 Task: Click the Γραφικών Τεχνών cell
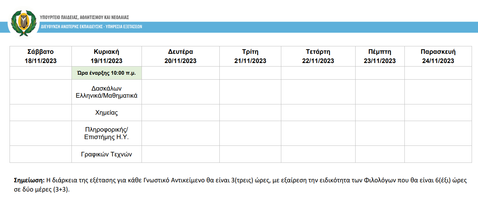(x=106, y=154)
